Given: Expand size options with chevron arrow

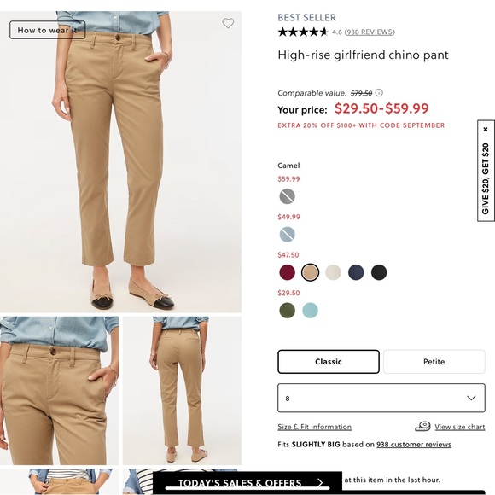Looking at the screenshot, I should (x=471, y=398).
